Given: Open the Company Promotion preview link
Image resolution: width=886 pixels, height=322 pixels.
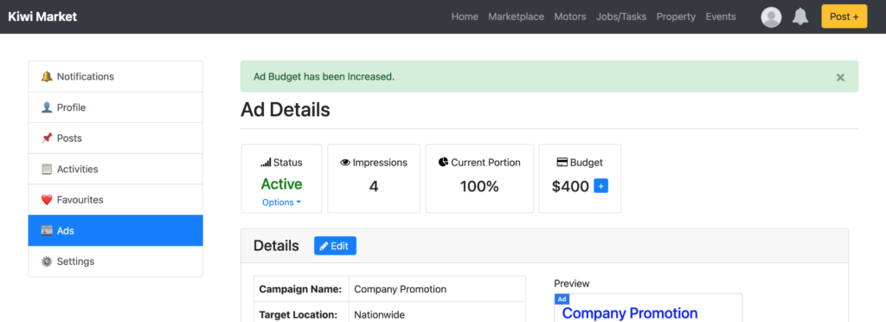Looking at the screenshot, I should [630, 313].
